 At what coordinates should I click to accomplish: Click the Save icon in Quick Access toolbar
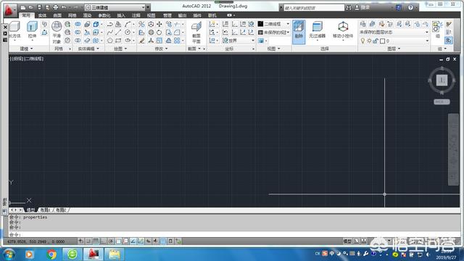39,7
